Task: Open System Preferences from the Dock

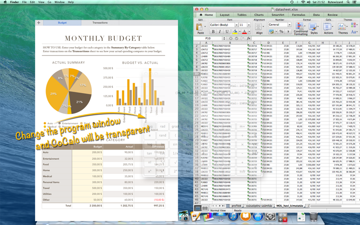Action: 270,216
